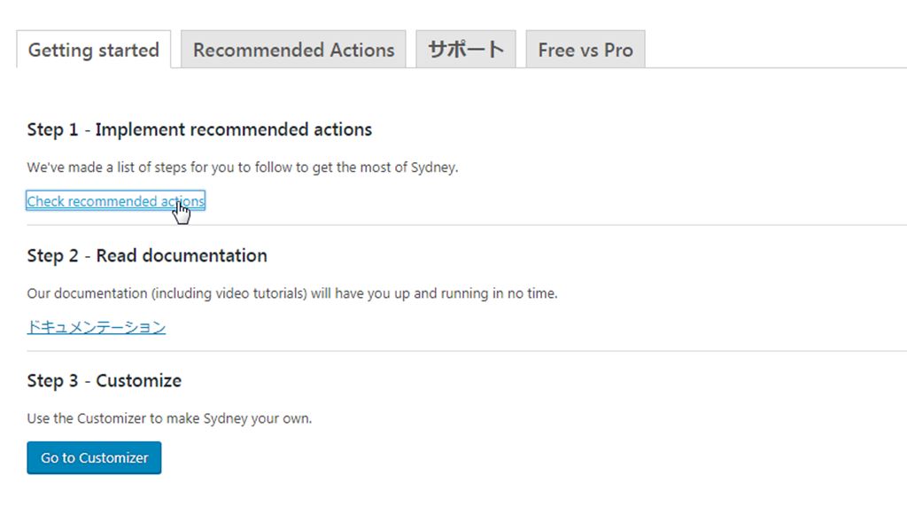Open the Free vs Pro tab

[585, 51]
